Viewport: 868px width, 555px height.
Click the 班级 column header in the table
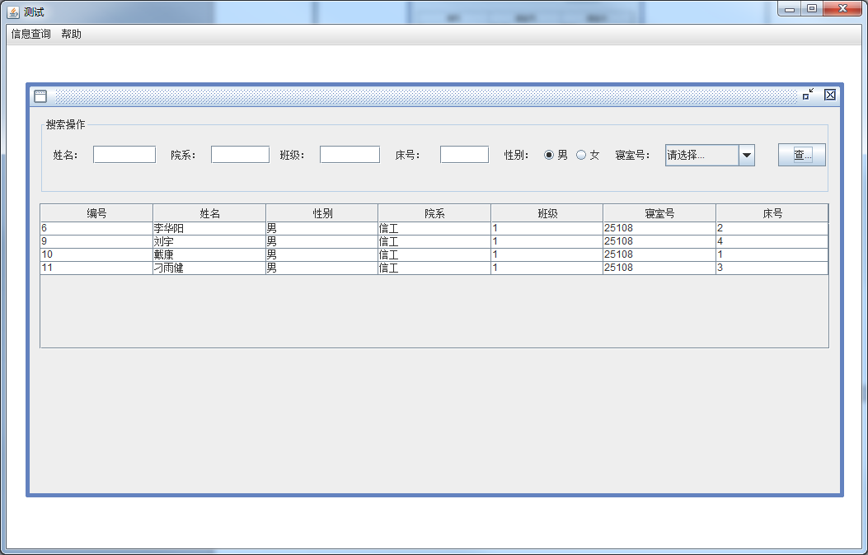(x=547, y=213)
